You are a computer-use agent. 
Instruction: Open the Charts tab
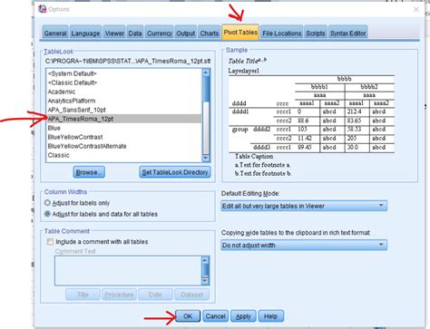click(210, 33)
